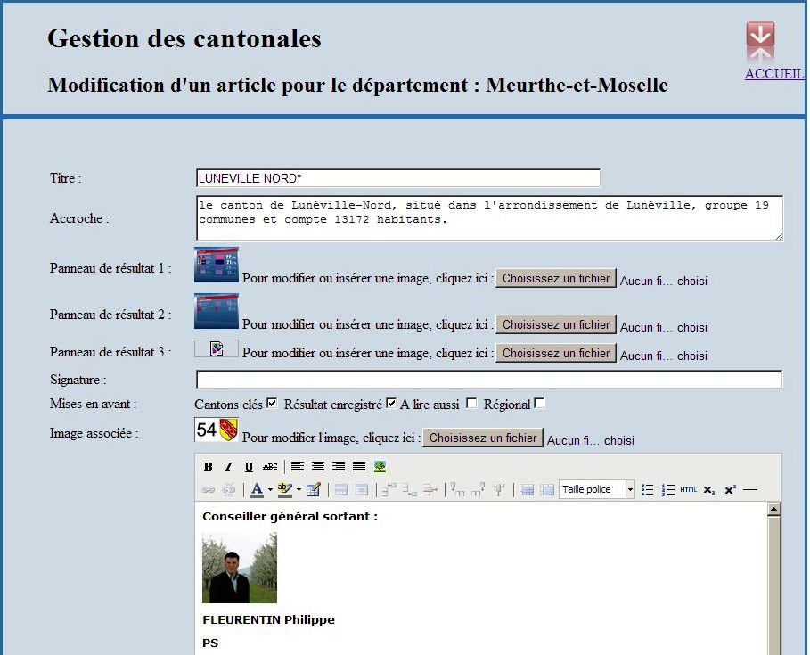Check the Régional checkbox
810x655 pixels.
539,404
